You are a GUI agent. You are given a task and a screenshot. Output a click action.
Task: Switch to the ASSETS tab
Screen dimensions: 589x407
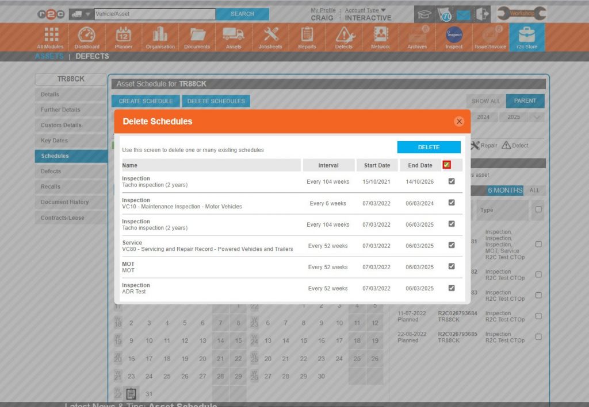(49, 56)
